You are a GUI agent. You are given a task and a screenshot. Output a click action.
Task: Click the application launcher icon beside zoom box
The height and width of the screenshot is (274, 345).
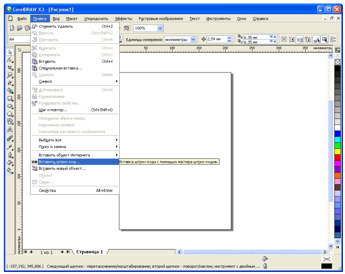coord(126,28)
